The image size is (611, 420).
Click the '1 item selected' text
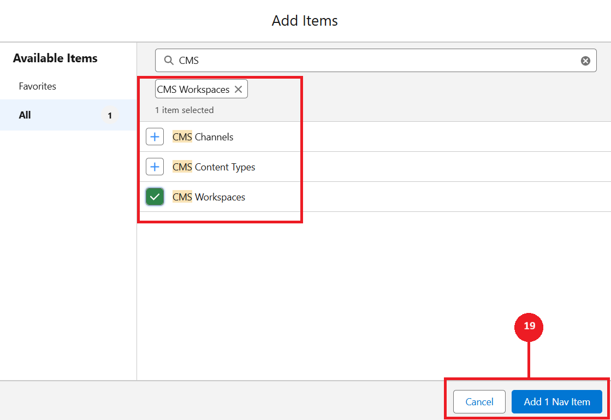coord(184,110)
